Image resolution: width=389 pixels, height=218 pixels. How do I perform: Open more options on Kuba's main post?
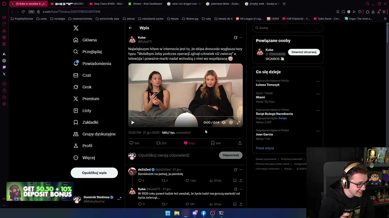[241, 38]
